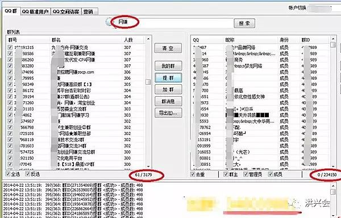
Task: Uncheck the row with 网赚交流 group name
Action: [x=10, y=47]
